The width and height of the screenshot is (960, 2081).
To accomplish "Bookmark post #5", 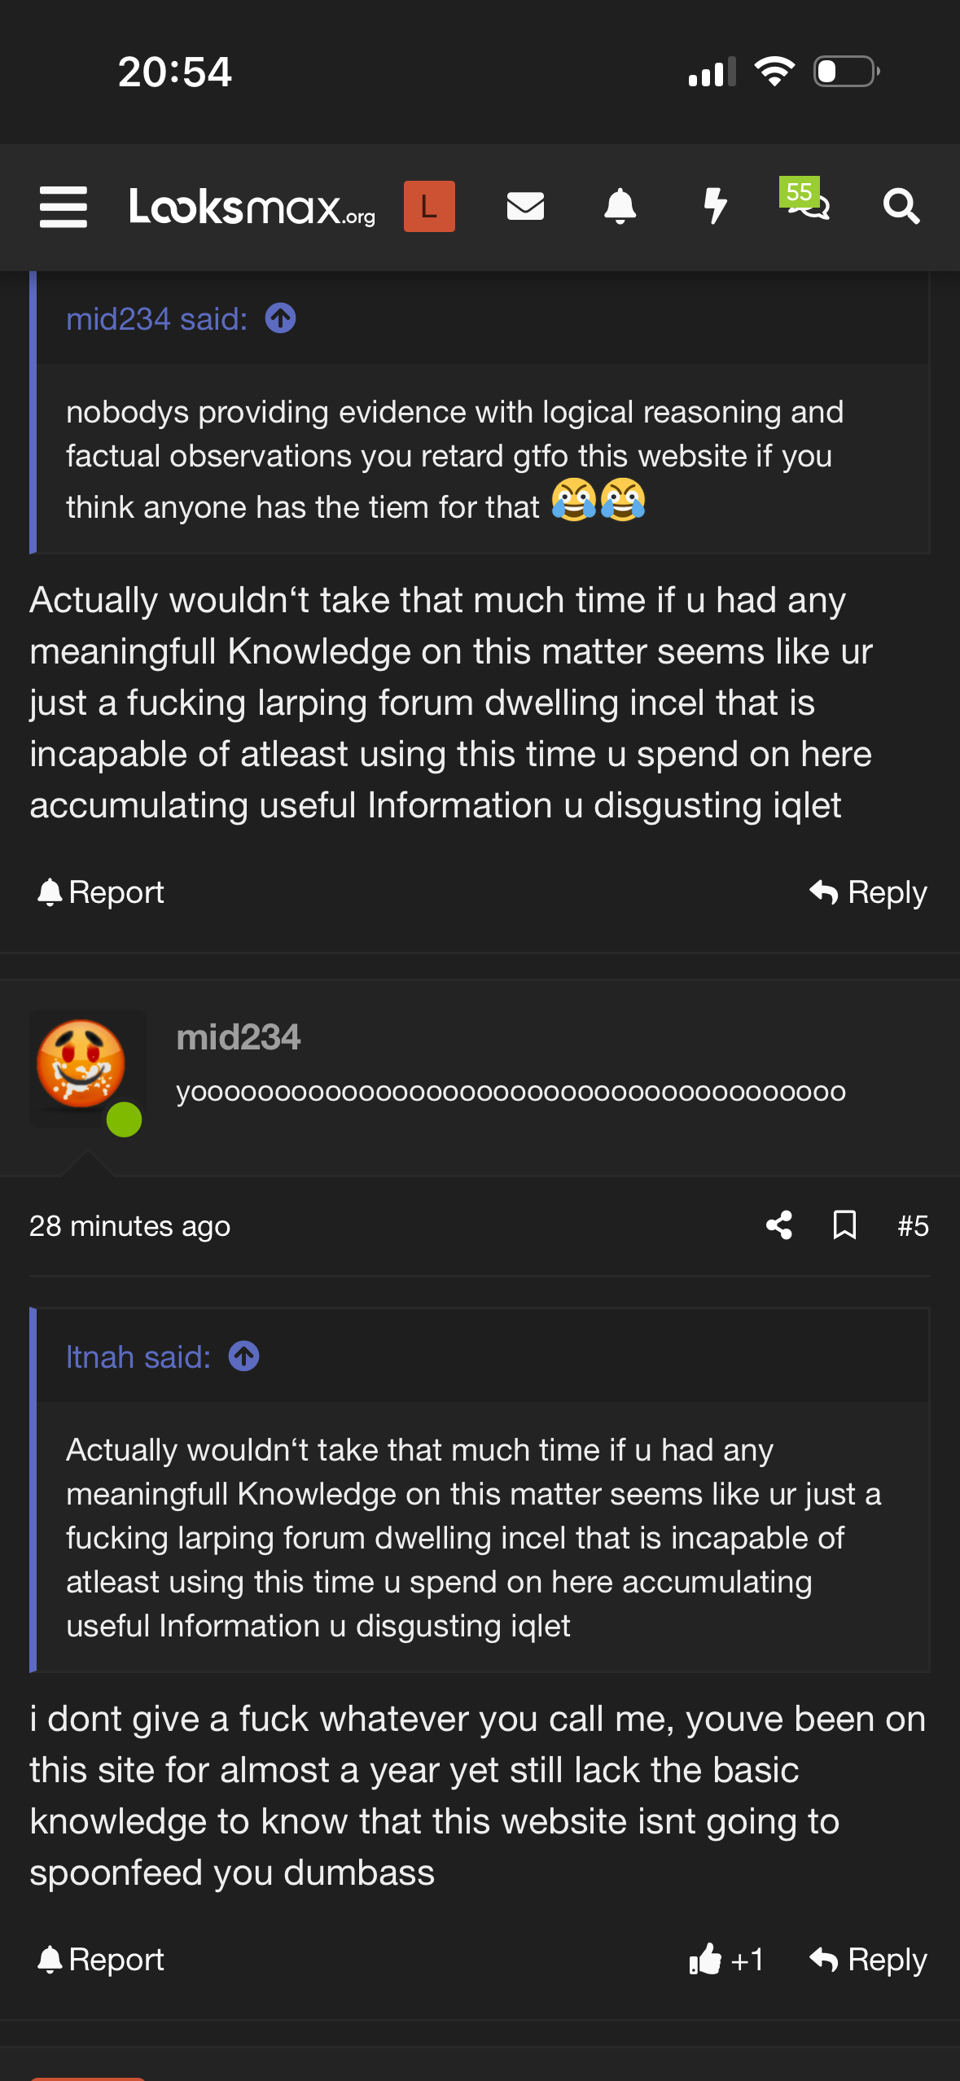I will [x=844, y=1225].
